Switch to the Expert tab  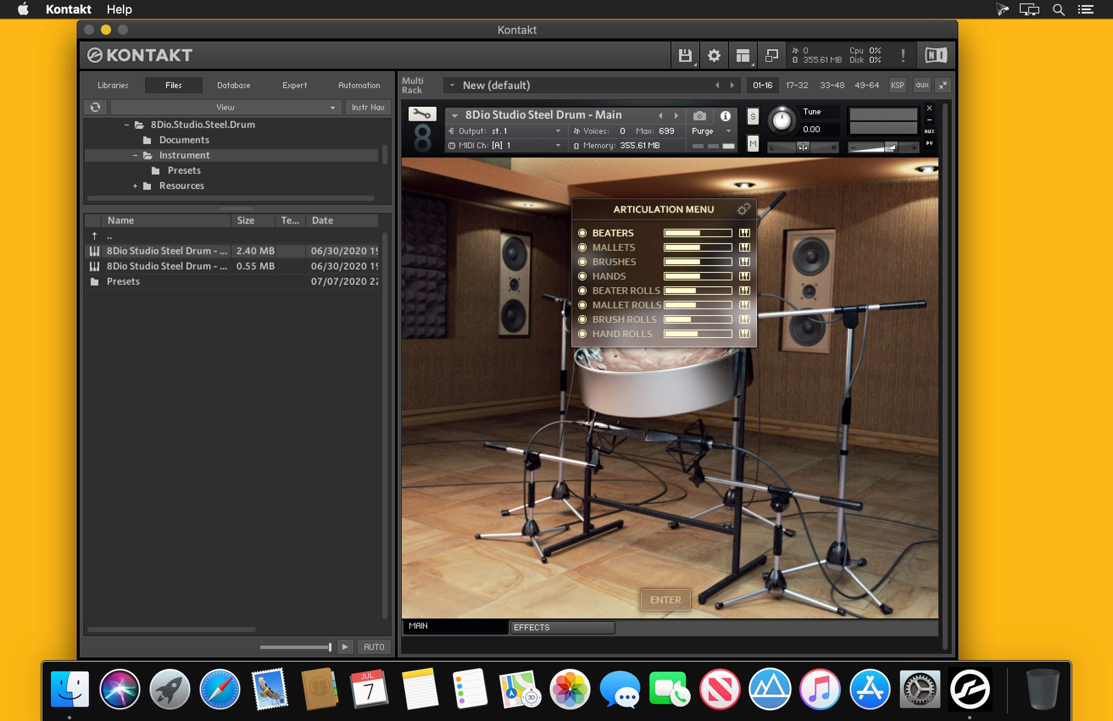[295, 85]
